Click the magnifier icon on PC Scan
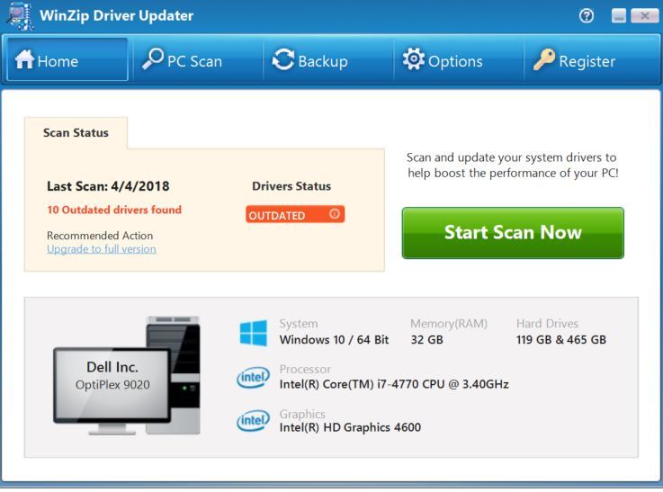This screenshot has height=492, width=663. click(x=153, y=58)
